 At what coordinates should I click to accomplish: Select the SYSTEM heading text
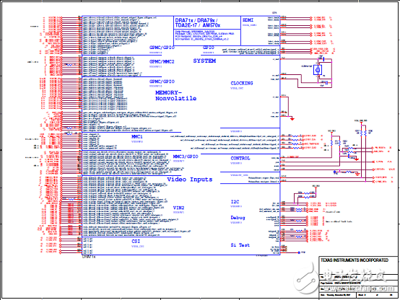pyautogui.click(x=204, y=61)
